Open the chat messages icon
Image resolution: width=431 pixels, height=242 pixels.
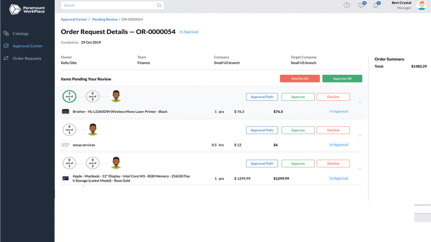(361, 5)
